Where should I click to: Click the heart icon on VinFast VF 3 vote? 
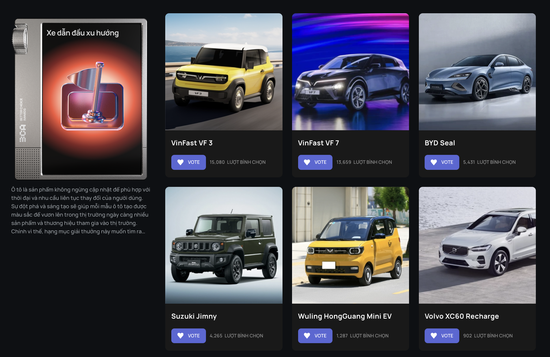point(181,162)
